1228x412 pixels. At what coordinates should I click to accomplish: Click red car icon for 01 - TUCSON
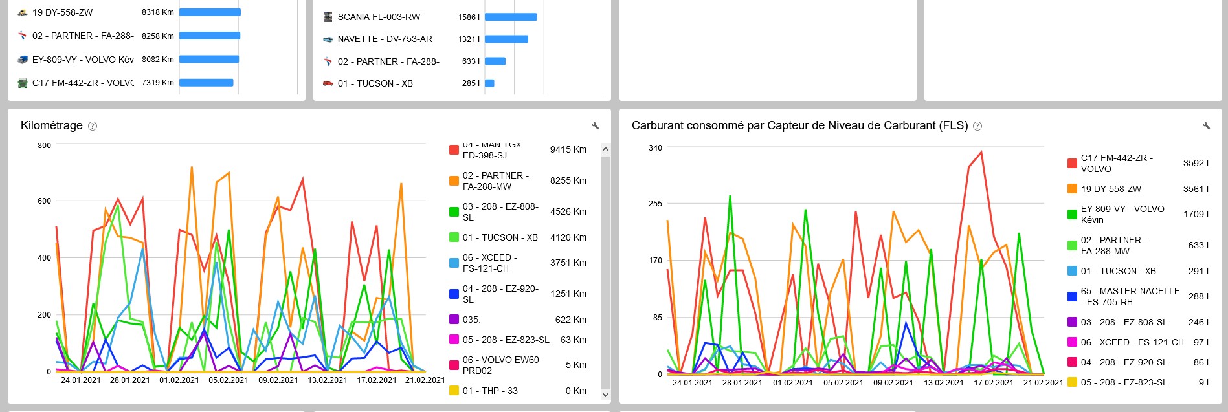pos(328,83)
